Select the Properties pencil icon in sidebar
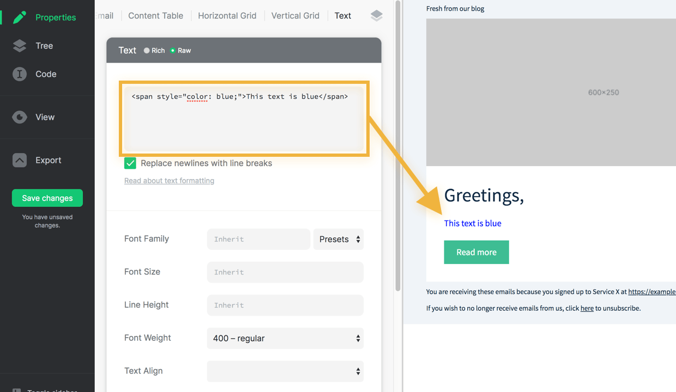Image resolution: width=676 pixels, height=392 pixels. (20, 17)
